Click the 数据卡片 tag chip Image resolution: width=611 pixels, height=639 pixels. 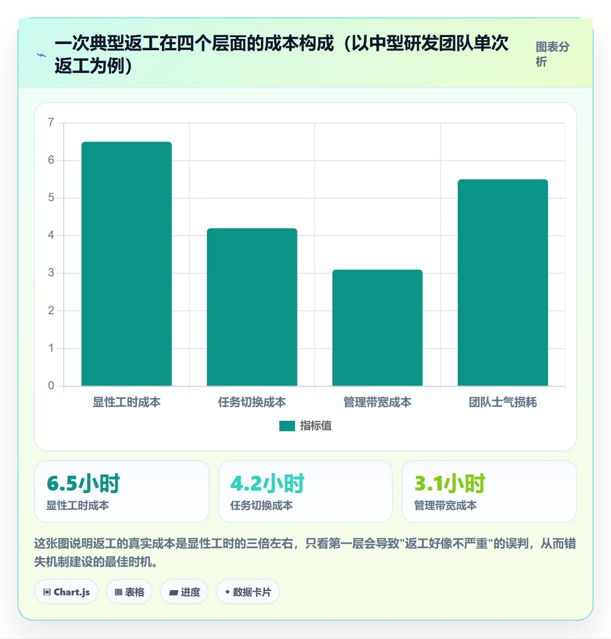coord(248,592)
